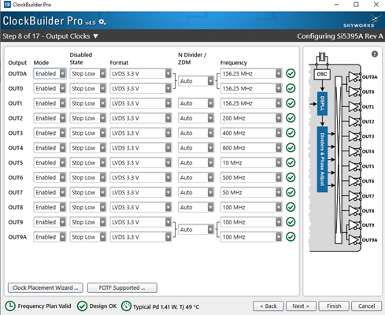The image size is (385, 315).
Task: Open the OUT3 N Divider dropdown
Action: 196,133
